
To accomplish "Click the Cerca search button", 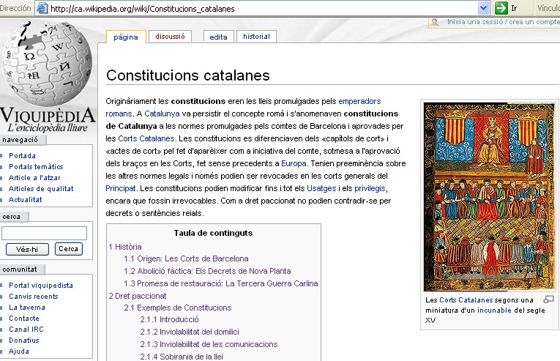I will tap(69, 249).
